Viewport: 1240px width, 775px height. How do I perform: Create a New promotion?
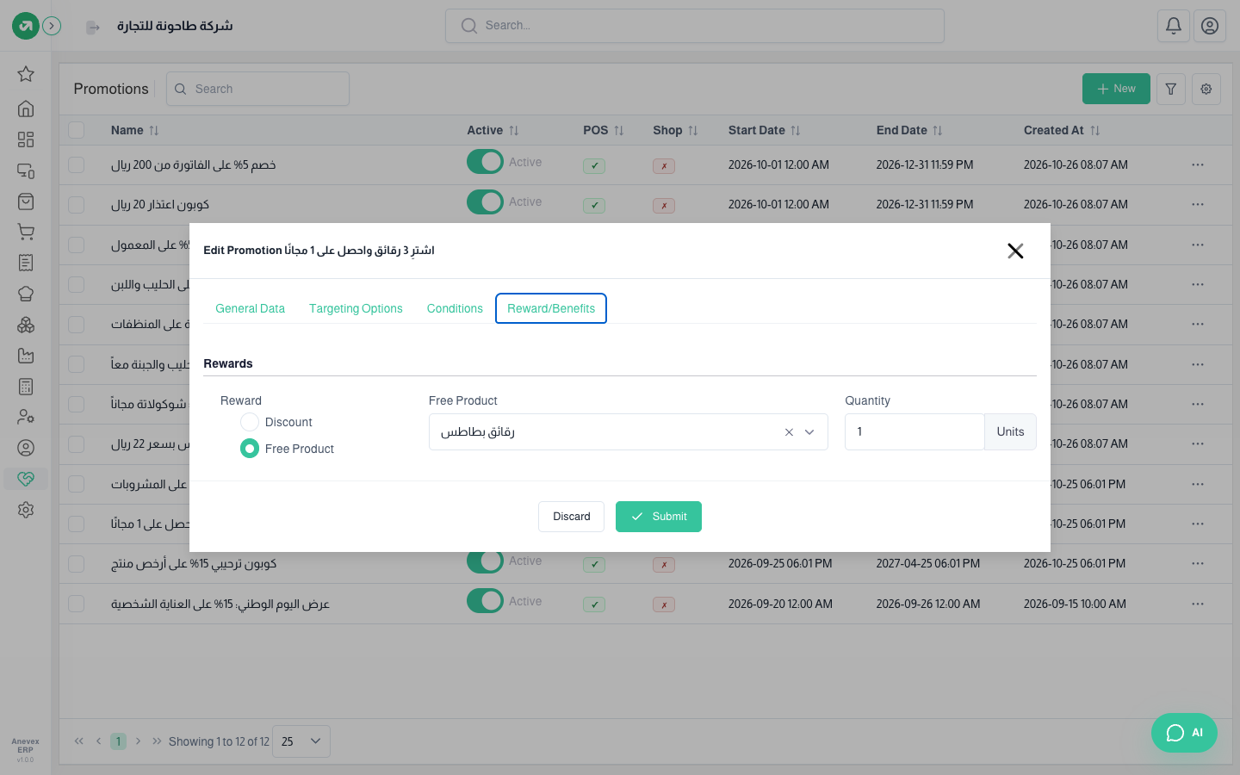point(1116,89)
